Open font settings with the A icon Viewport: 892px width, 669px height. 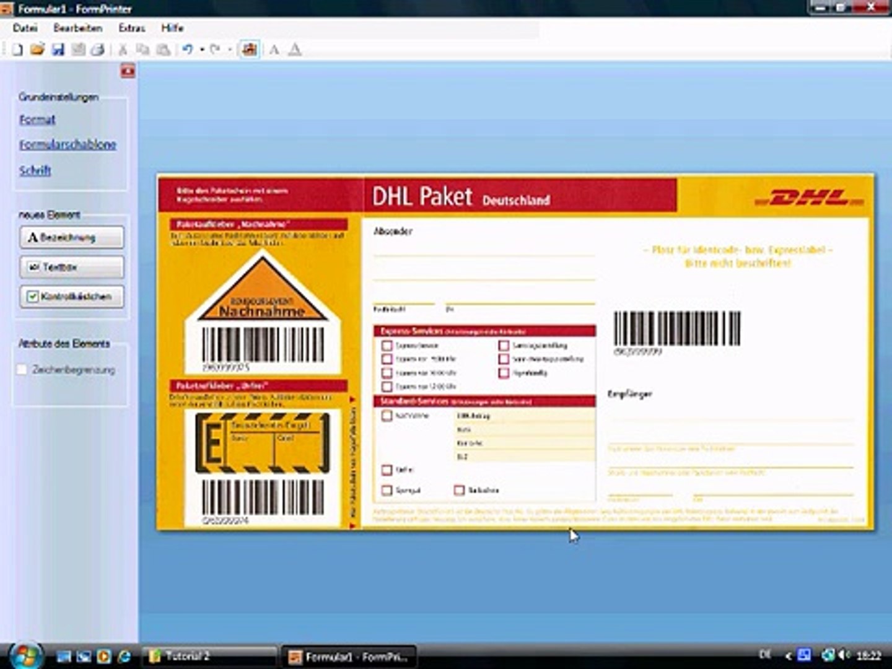(x=274, y=50)
